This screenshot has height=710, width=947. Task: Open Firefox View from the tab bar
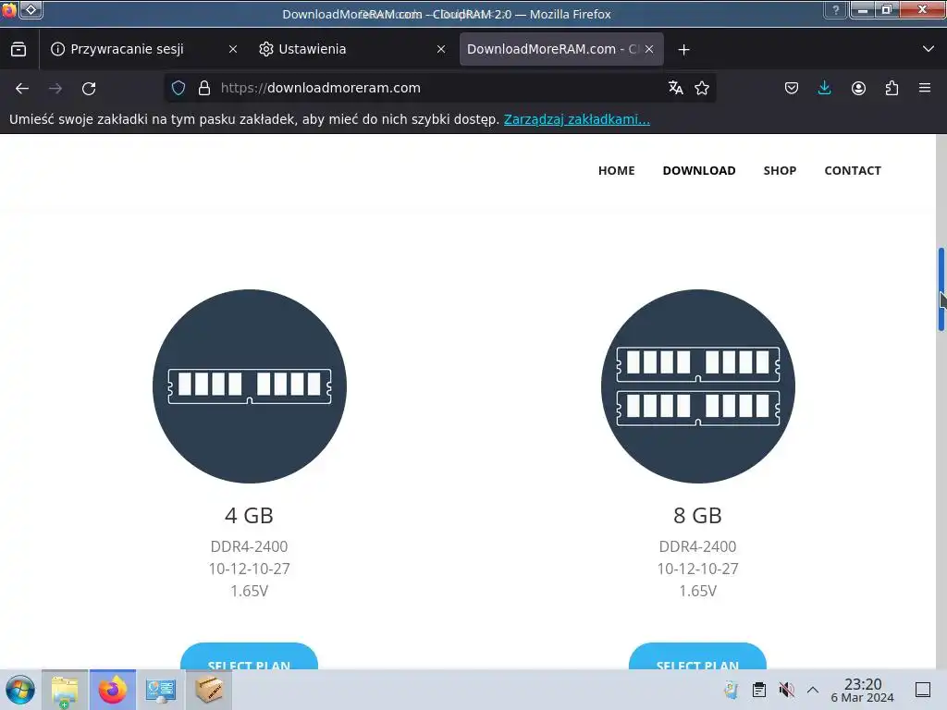click(18, 50)
